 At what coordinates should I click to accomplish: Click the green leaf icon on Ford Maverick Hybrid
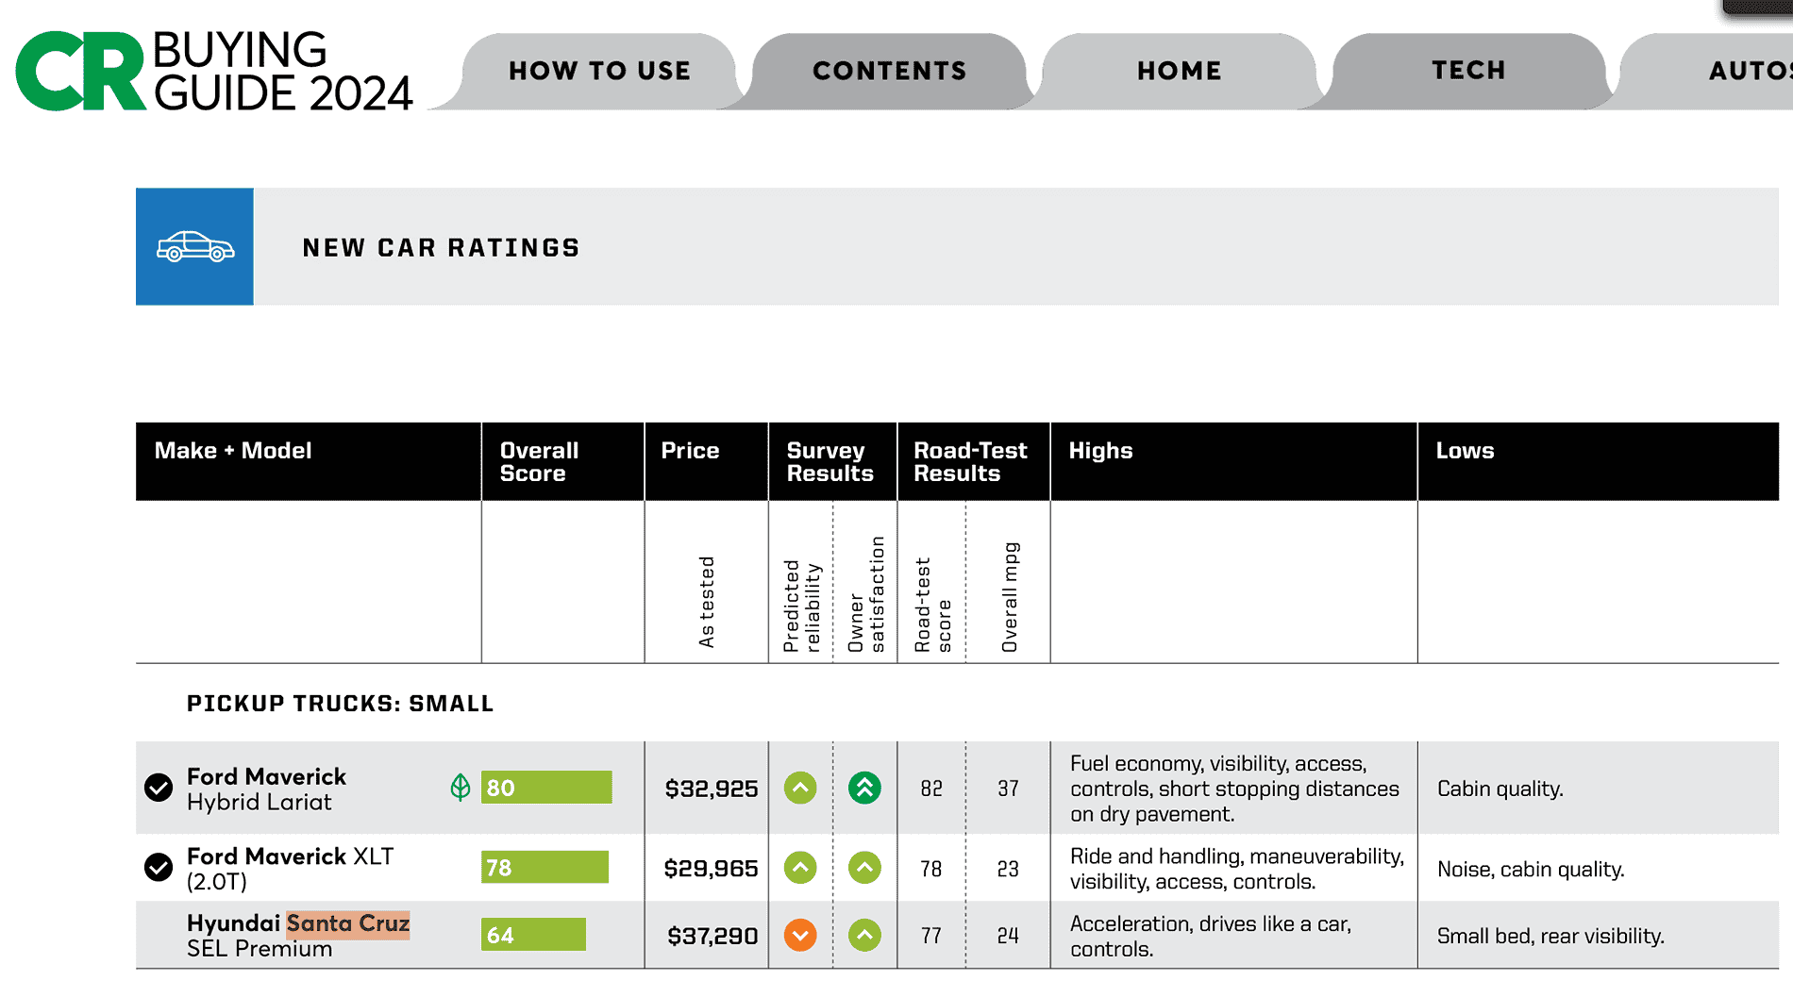[x=461, y=787]
